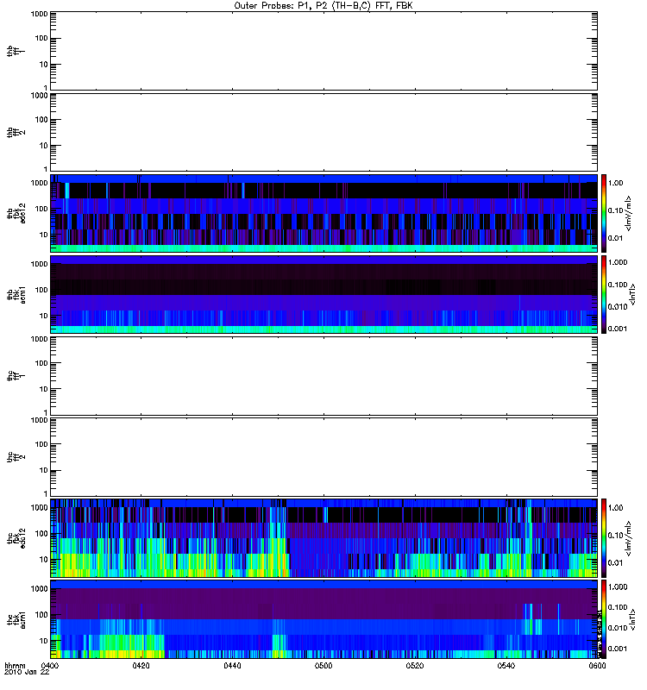The width and height of the screenshot is (647, 690).
Task: Click the '100' y-axis tick of thc fbk scm1
Action: click(41, 615)
